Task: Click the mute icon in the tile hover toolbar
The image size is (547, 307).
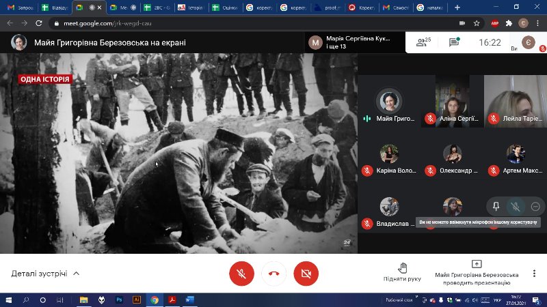Action: point(516,206)
